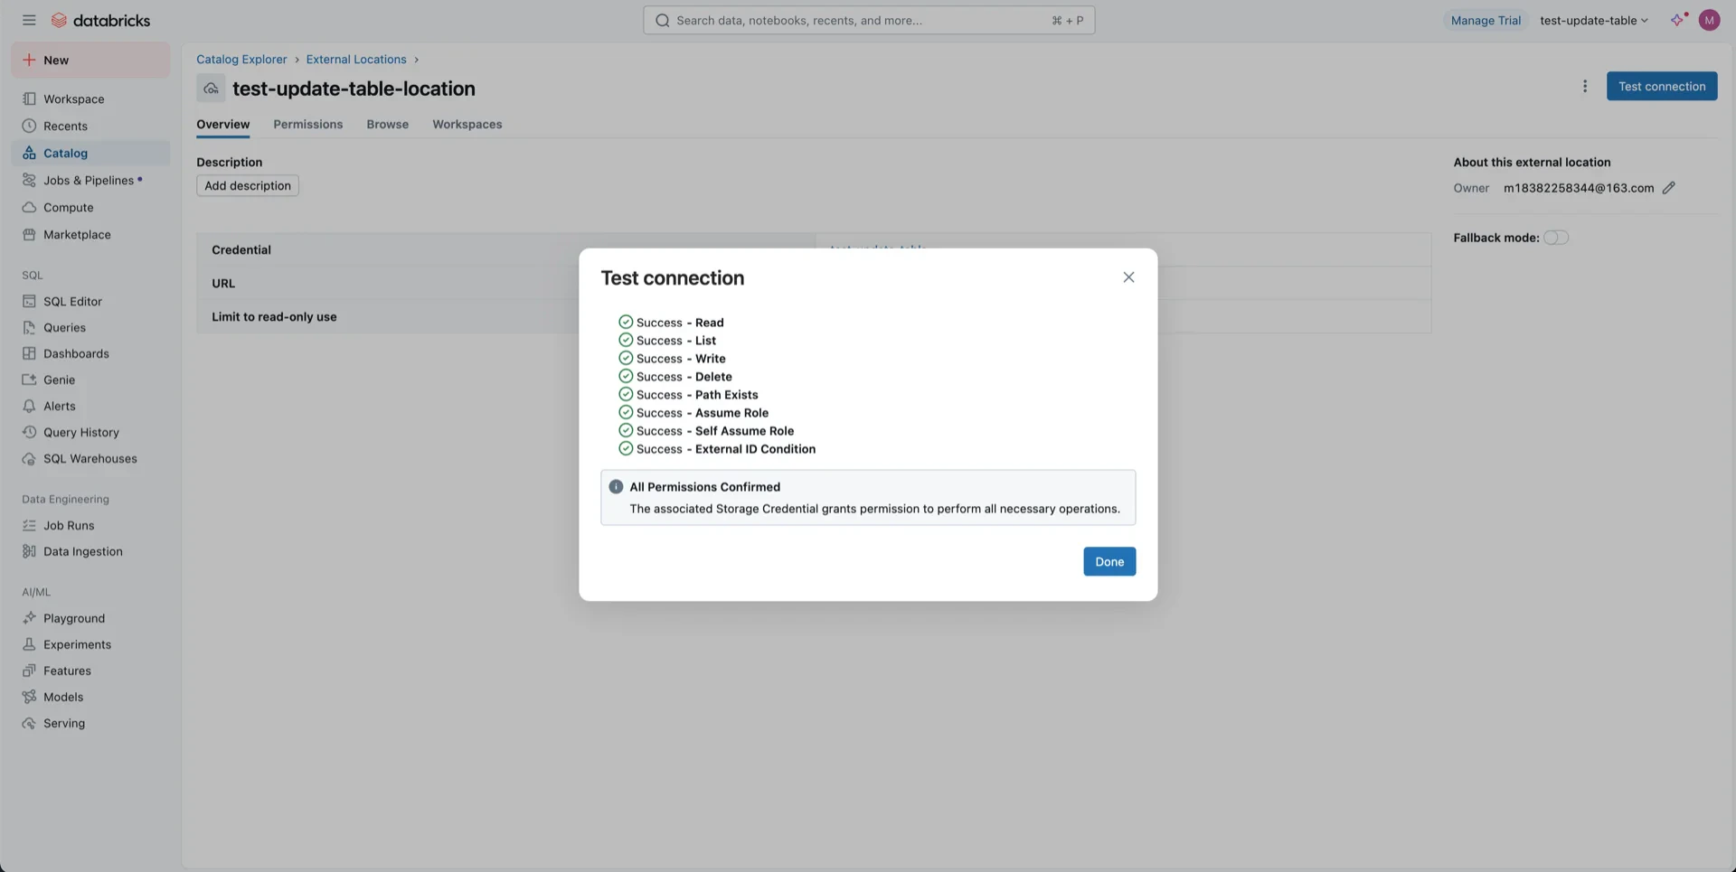This screenshot has width=1736, height=872.
Task: Click the 'Success - Write' result line
Action: click(x=673, y=359)
